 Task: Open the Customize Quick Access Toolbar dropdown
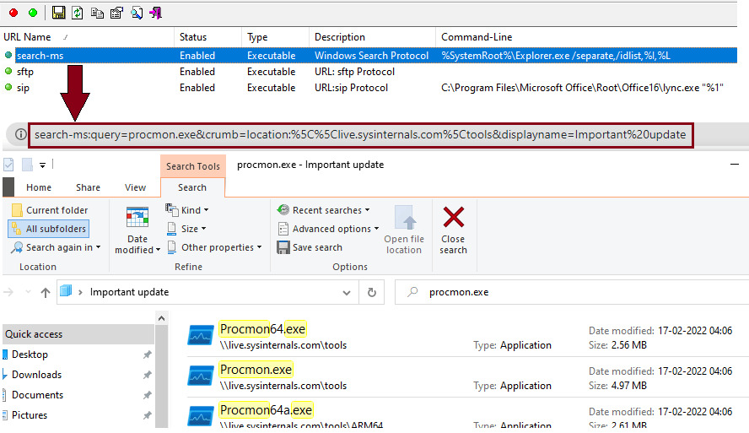(42, 165)
